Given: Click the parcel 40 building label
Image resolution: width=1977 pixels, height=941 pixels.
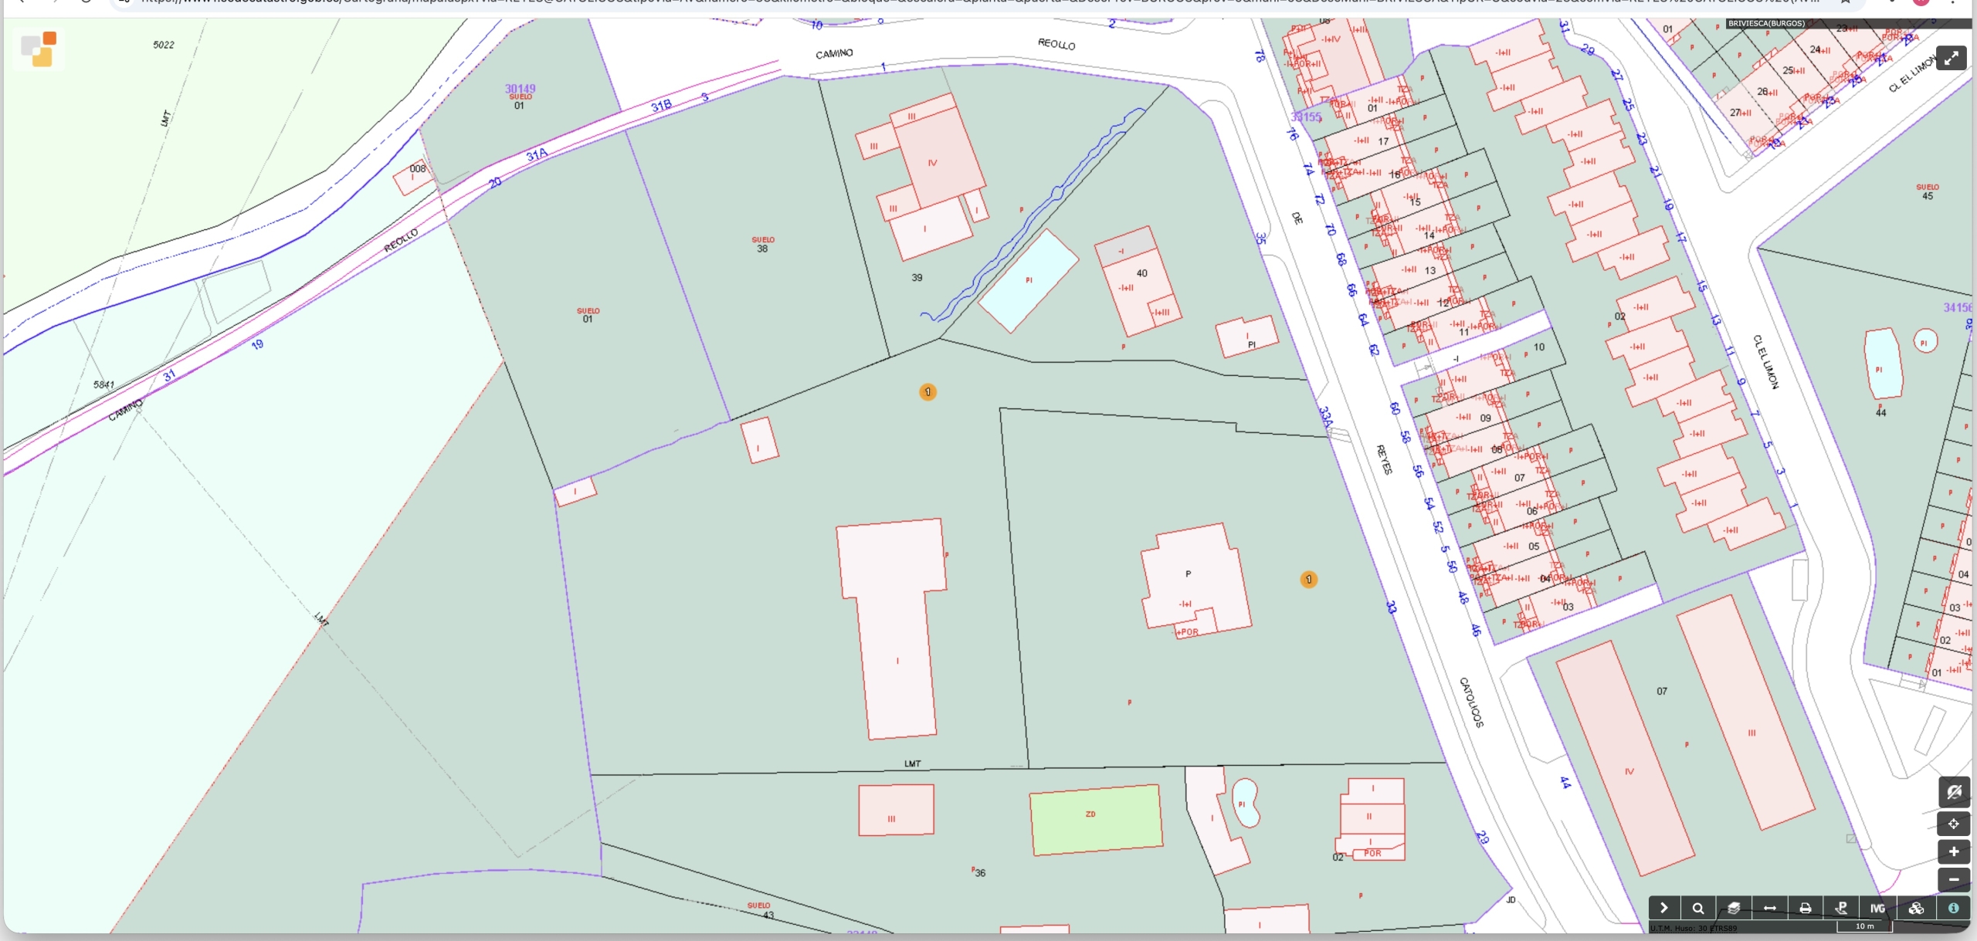Looking at the screenshot, I should click(x=1141, y=273).
